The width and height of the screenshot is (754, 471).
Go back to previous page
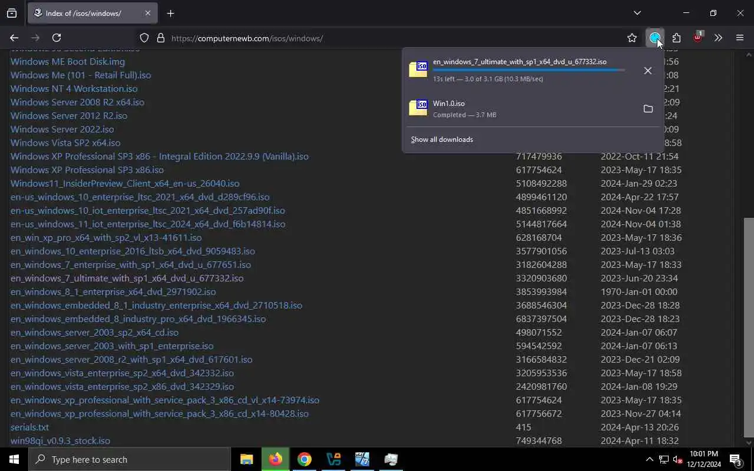tap(14, 38)
